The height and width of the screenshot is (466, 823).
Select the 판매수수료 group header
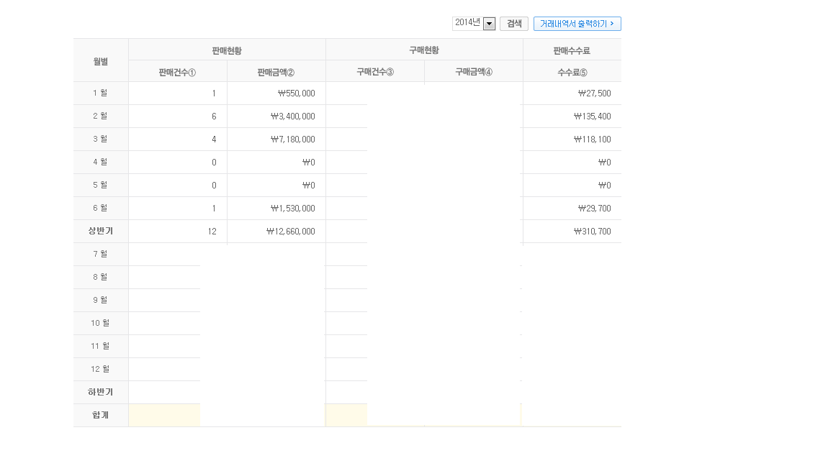[x=572, y=50]
